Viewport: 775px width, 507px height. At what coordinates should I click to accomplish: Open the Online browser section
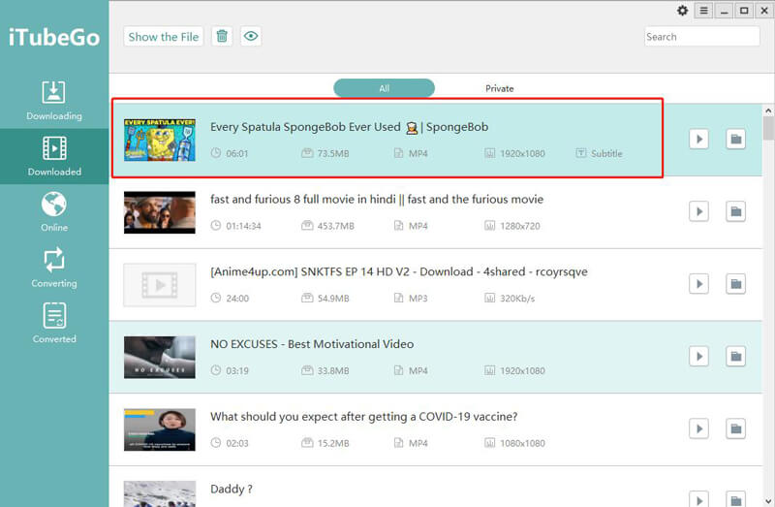coord(54,212)
